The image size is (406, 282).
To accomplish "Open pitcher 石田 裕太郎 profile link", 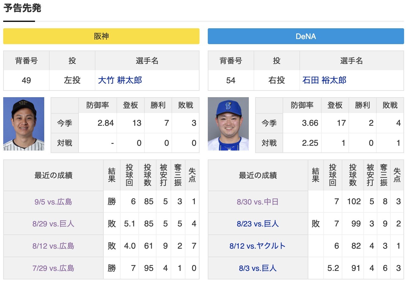I will coord(324,80).
